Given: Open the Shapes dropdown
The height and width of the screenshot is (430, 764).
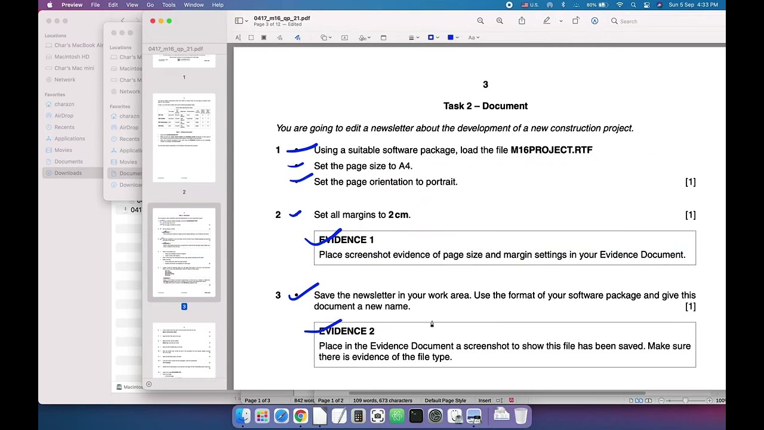Looking at the screenshot, I should point(325,38).
